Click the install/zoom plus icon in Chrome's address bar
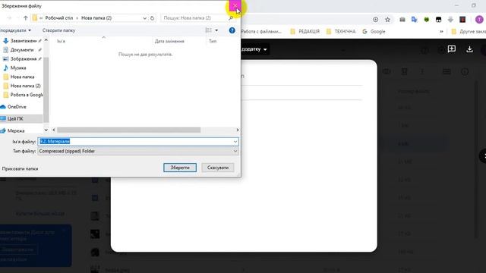 pyautogui.click(x=375, y=20)
